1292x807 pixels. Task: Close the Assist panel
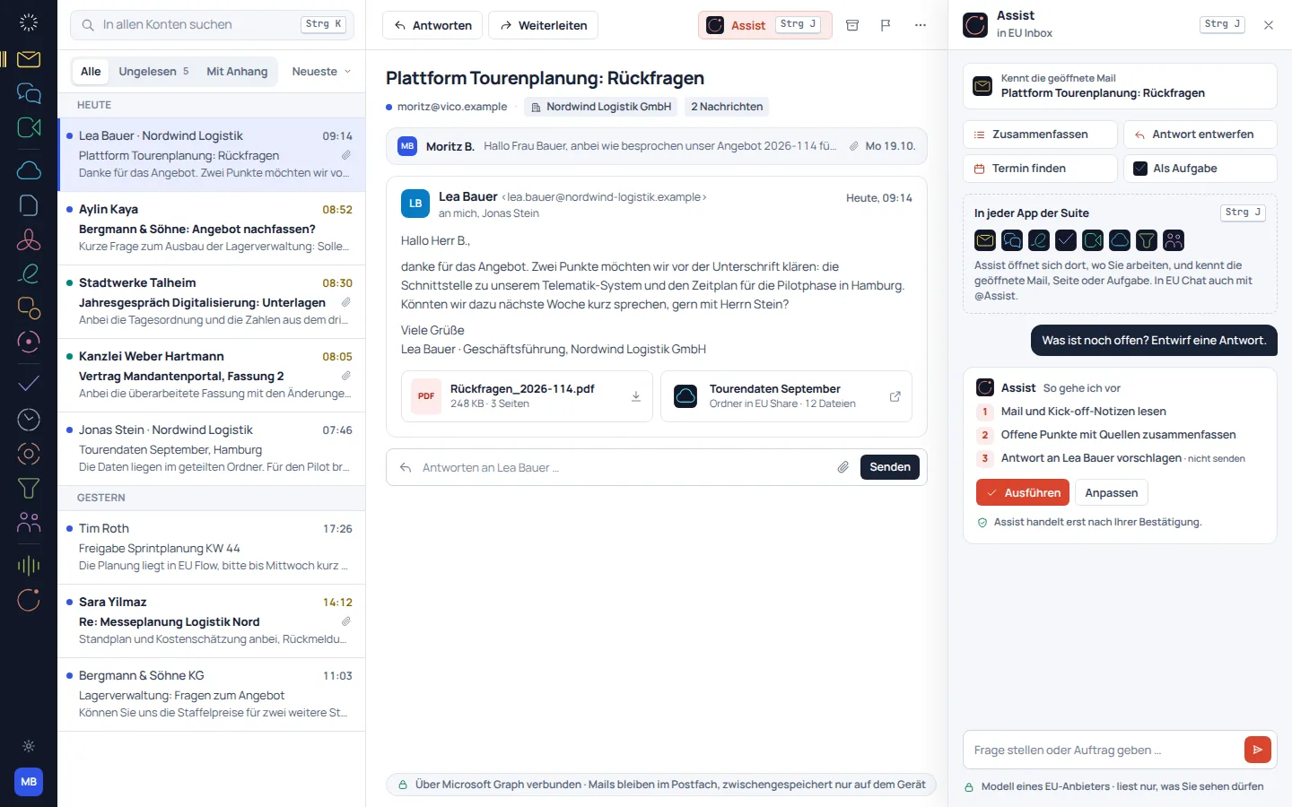1269,25
